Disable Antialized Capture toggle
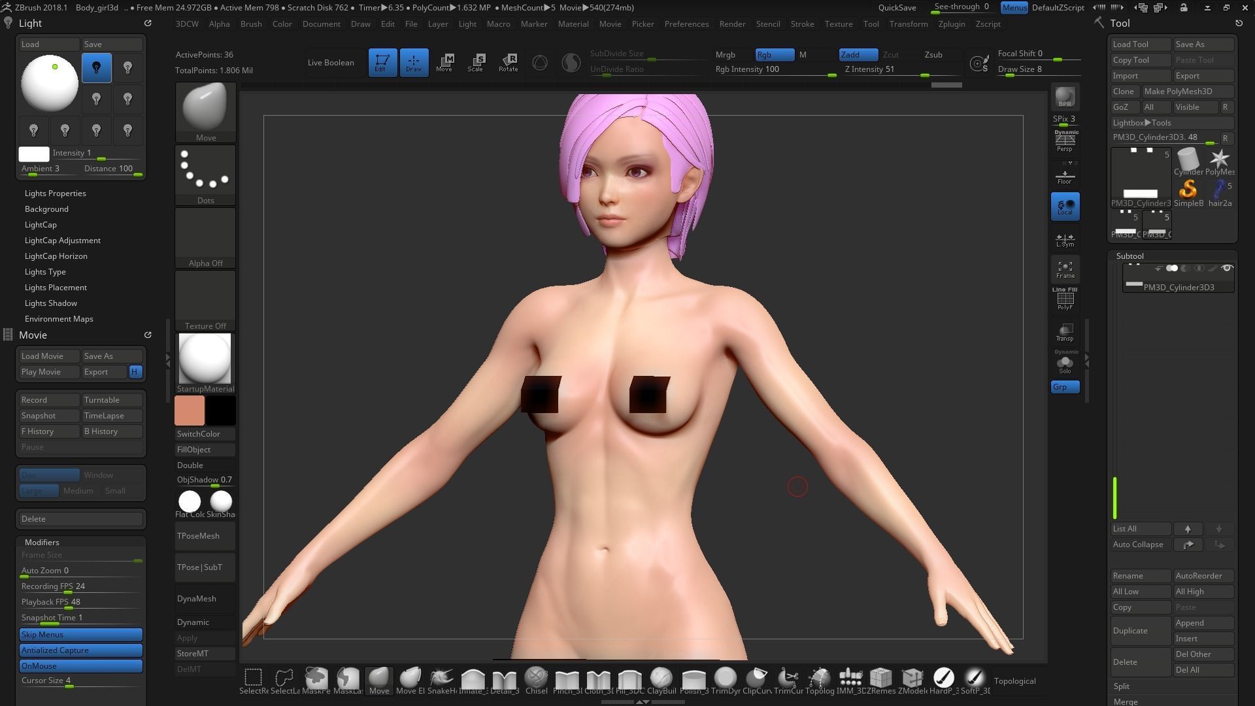 [x=81, y=650]
